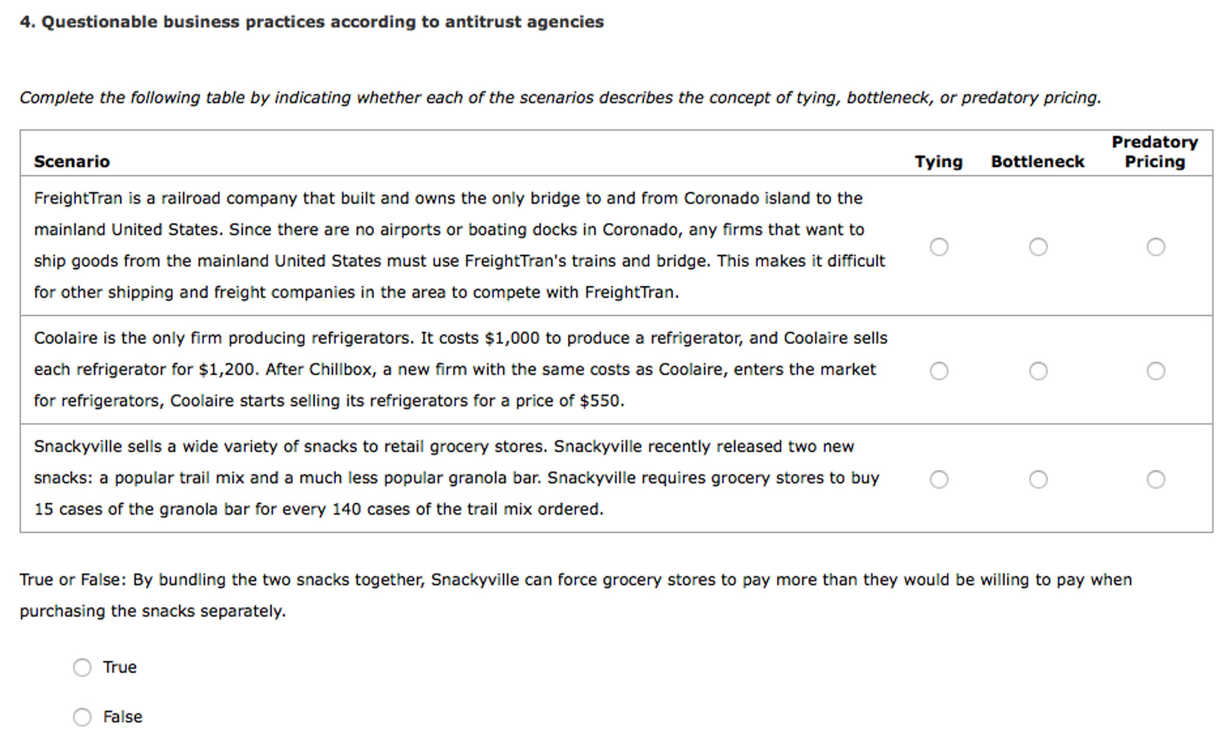The width and height of the screenshot is (1224, 742).
Task: Click the Tying column header
Action: point(938,161)
